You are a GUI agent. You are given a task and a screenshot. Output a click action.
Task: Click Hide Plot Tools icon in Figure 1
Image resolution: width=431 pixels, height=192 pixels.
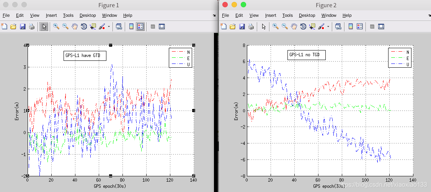(153, 27)
